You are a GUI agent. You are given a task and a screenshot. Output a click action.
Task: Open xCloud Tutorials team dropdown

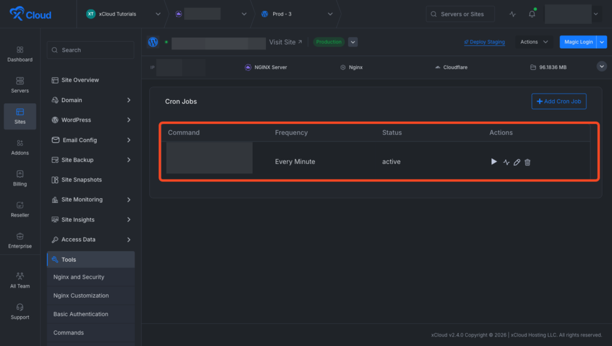[x=123, y=14]
